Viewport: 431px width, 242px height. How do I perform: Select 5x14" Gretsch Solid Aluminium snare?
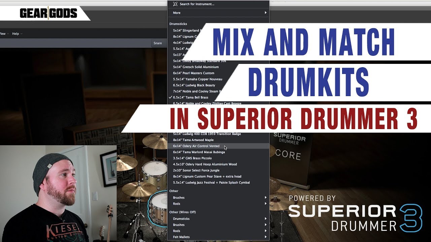coord(218,67)
